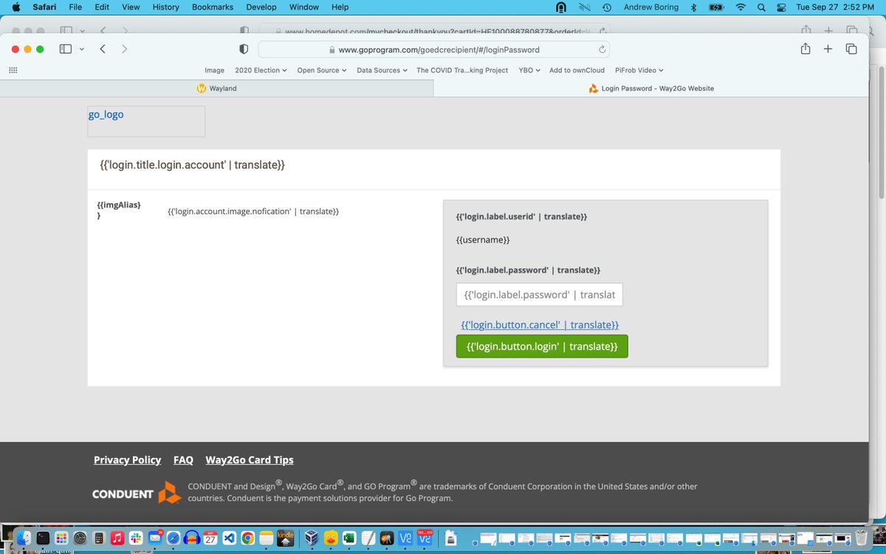This screenshot has width=886, height=554.
Task: Open the favorites grid icon
Action: [13, 70]
